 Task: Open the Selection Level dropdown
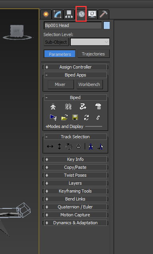tap(90, 42)
